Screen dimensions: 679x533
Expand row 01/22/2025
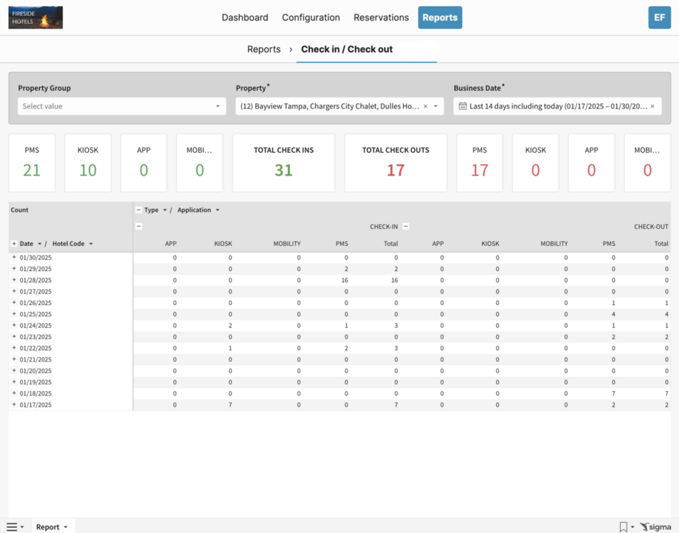(x=14, y=348)
